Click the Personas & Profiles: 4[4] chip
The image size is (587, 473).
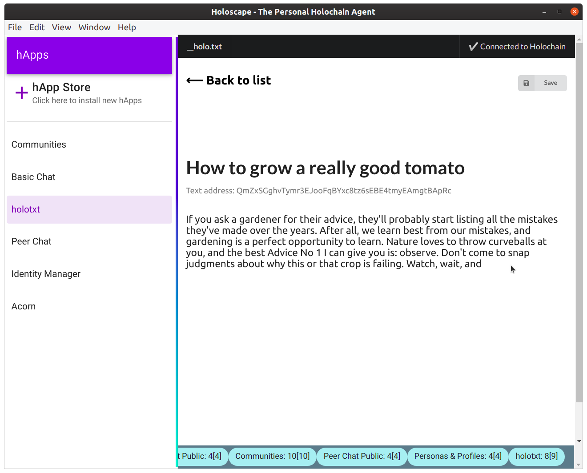458,457
